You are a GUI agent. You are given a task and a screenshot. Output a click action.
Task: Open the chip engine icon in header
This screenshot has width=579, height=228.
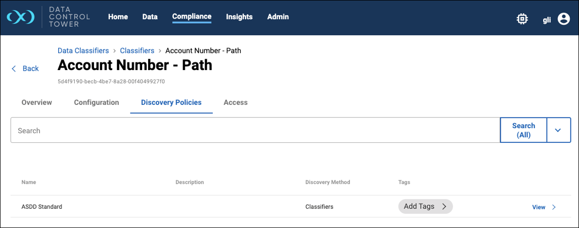click(522, 19)
